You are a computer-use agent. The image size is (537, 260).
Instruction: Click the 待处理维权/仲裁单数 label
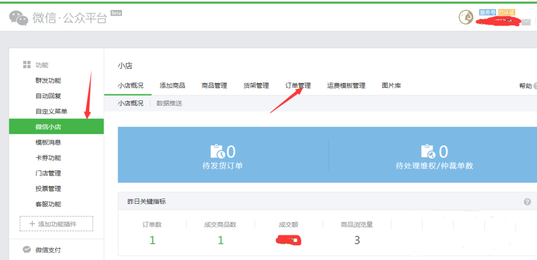[434, 166]
